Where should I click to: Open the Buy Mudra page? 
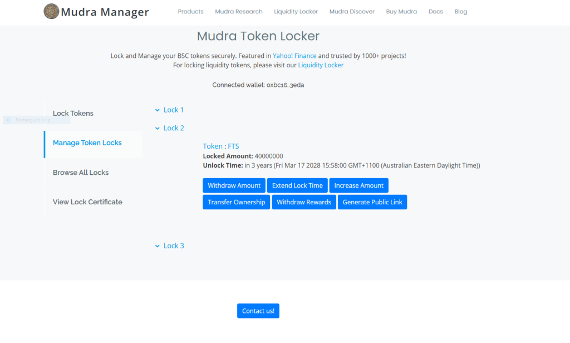click(401, 12)
